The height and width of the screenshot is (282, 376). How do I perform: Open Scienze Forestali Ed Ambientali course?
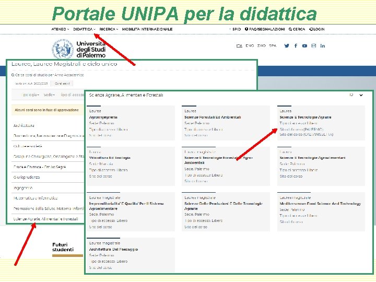tap(213, 118)
